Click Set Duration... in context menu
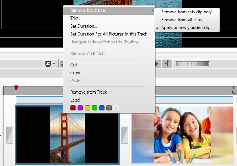The height and width of the screenshot is (166, 237). click(83, 26)
